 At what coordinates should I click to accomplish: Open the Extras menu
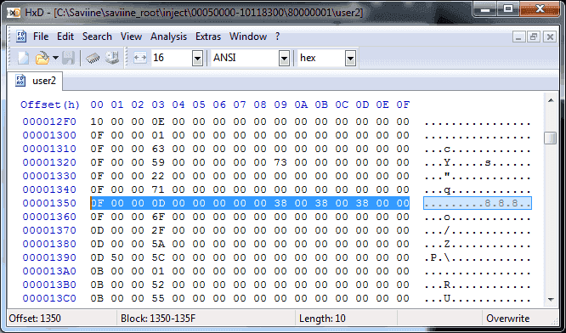pyautogui.click(x=208, y=37)
